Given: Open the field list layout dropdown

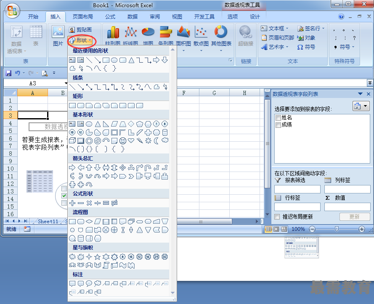Looking at the screenshot, I should click(361, 106).
